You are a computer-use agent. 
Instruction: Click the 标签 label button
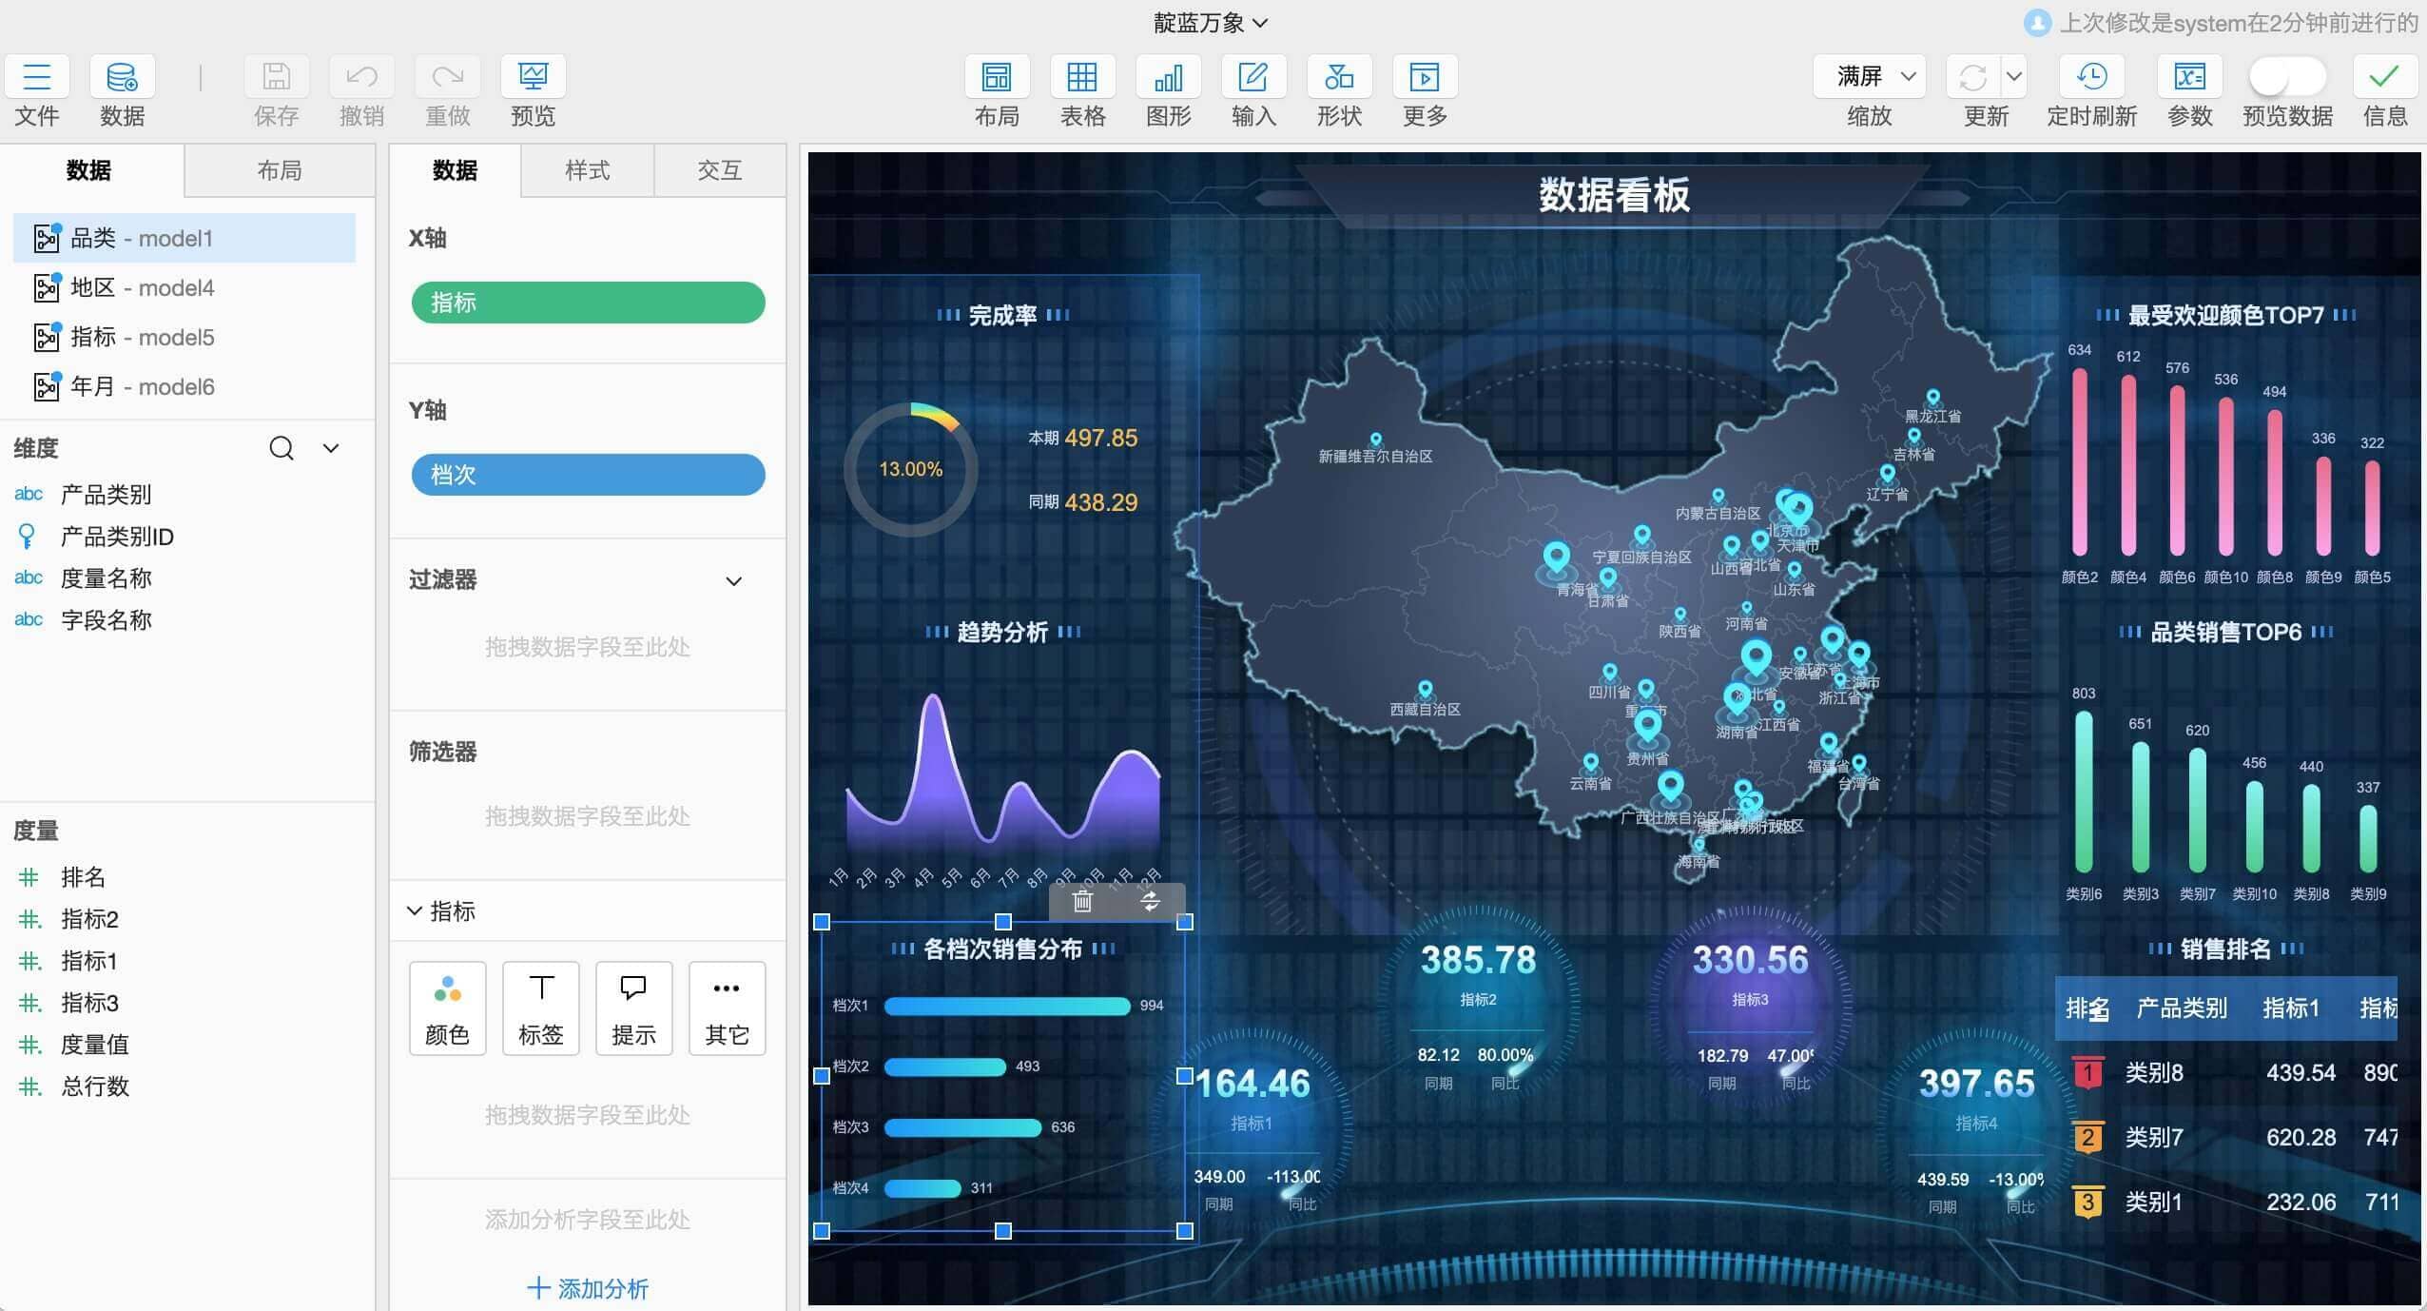pos(540,1008)
